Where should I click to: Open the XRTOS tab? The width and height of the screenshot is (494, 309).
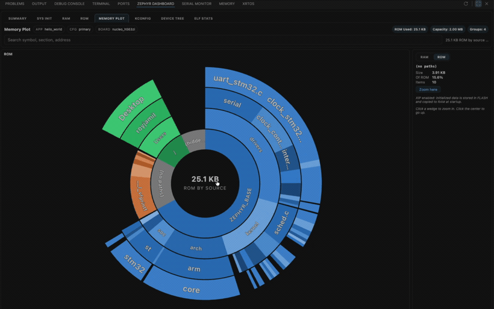(248, 4)
